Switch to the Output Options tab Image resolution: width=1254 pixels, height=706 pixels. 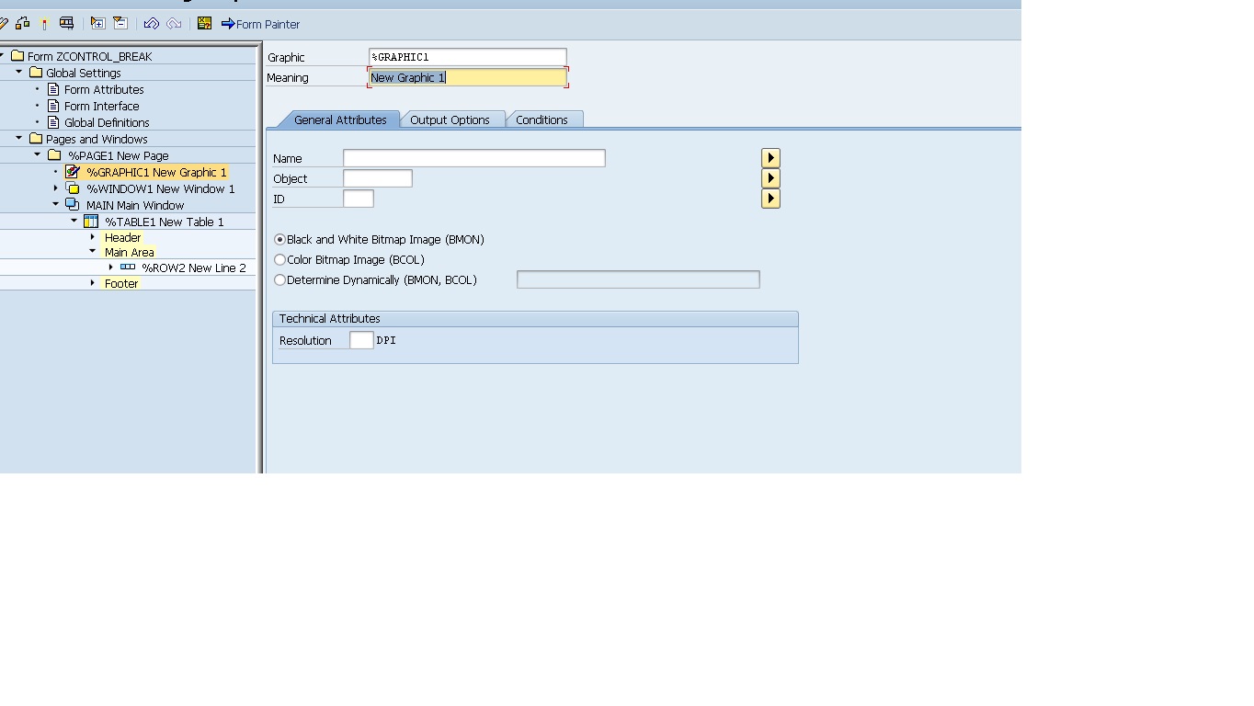tap(452, 120)
